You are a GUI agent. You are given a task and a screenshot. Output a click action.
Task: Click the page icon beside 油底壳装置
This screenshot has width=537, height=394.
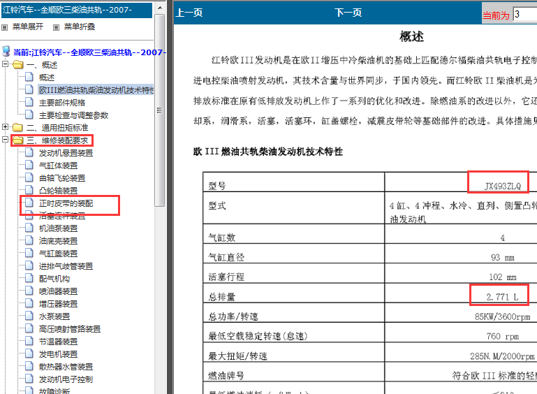point(29,240)
